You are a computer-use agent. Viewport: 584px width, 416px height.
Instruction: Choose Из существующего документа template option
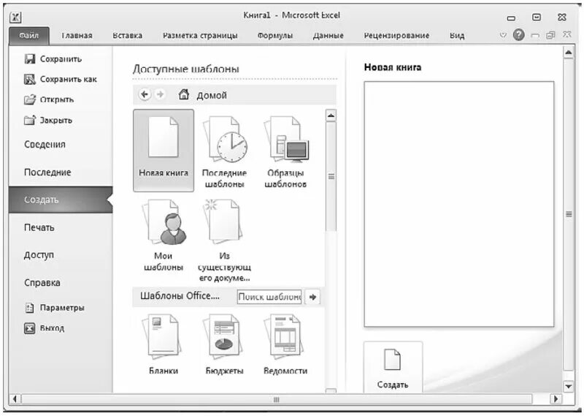click(x=224, y=241)
